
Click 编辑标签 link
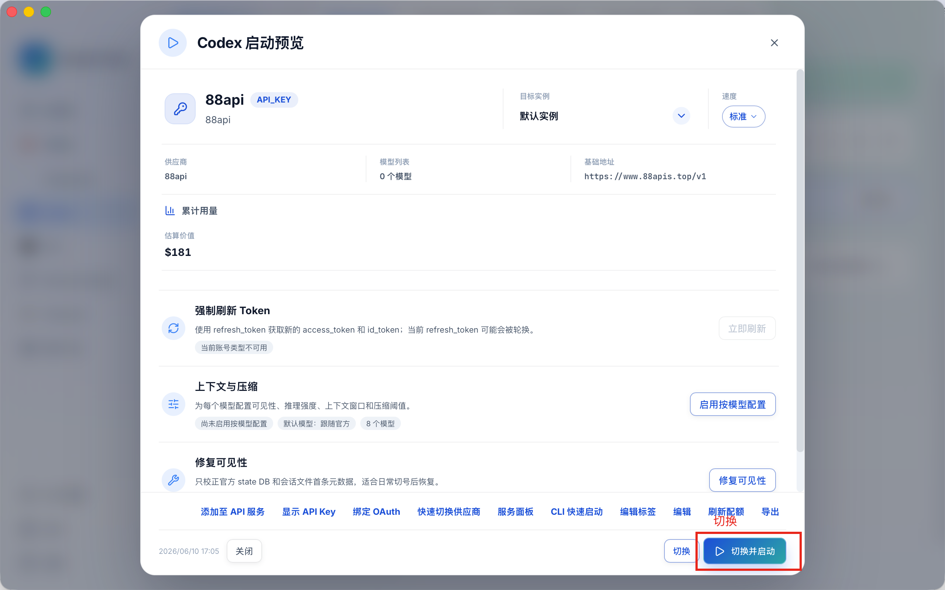point(638,511)
